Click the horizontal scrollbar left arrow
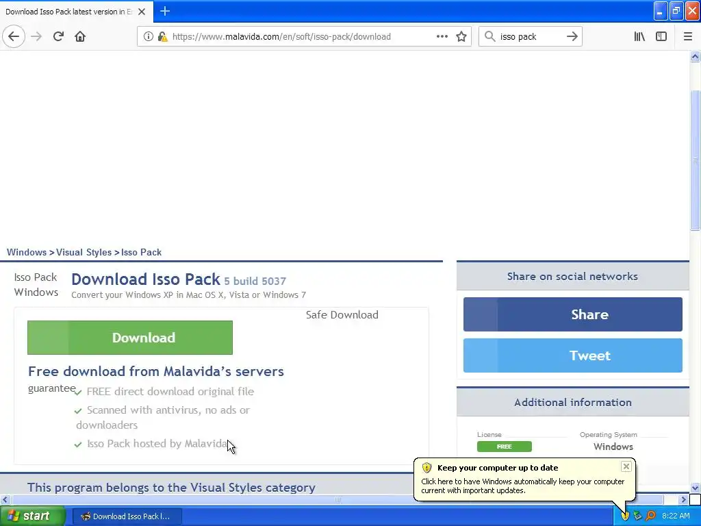Image resolution: width=701 pixels, height=526 pixels. [x=5, y=499]
